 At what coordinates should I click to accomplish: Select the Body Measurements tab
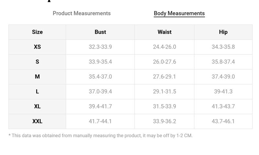179,13
